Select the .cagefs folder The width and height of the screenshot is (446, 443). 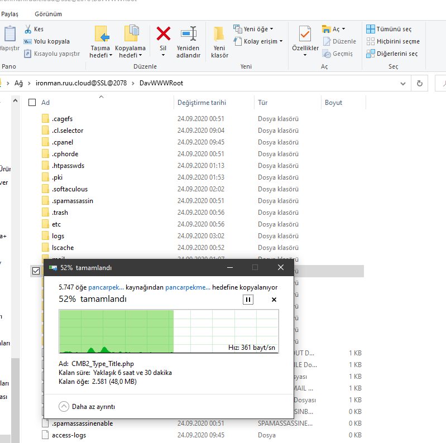(62, 119)
